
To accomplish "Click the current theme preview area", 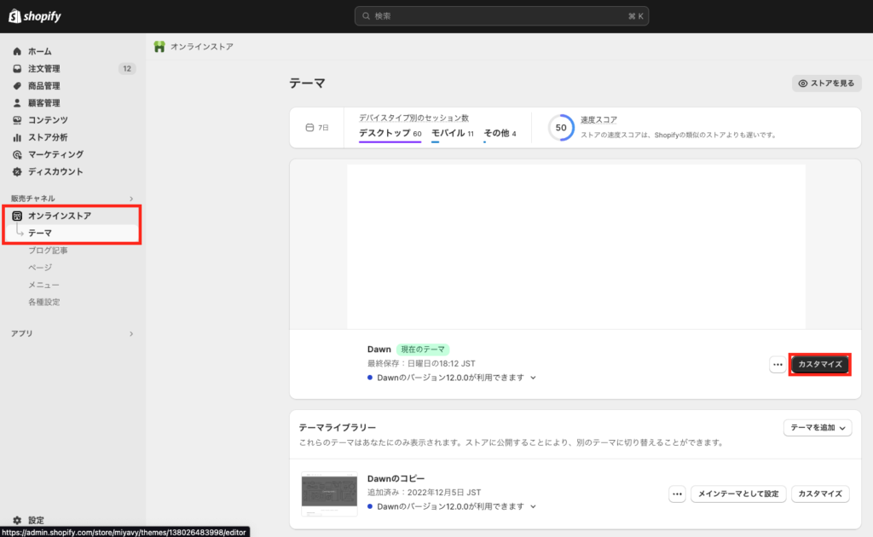I will [x=575, y=246].
